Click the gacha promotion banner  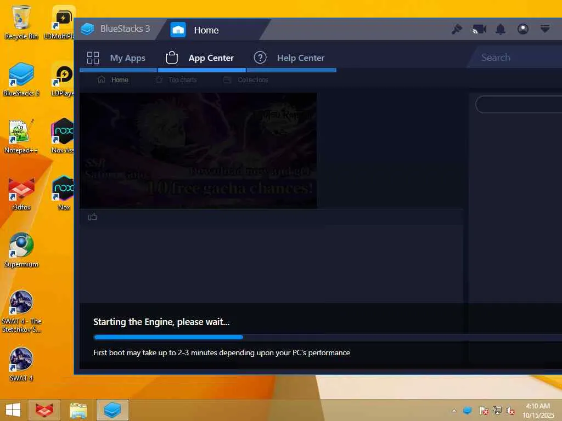198,151
